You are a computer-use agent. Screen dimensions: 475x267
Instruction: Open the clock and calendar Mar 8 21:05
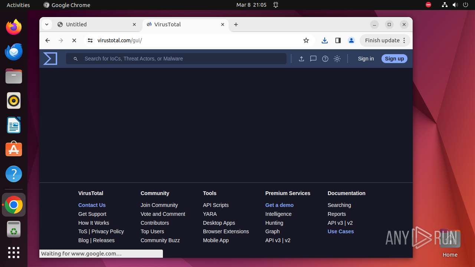[251, 5]
